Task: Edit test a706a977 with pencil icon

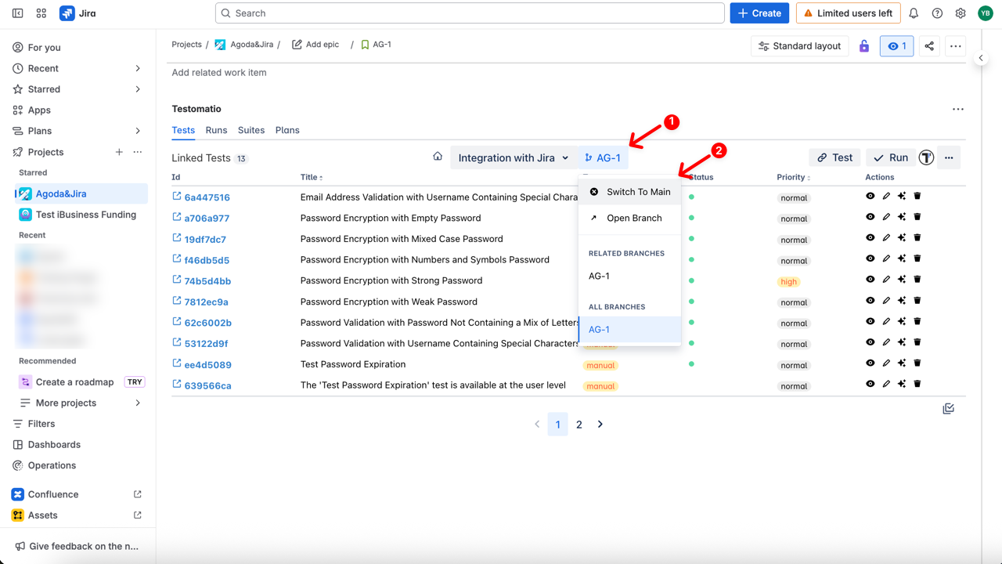Action: click(886, 217)
